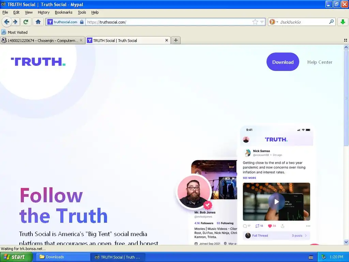Open the three-dot post options
Screen dimensions: 349x262
[x=308, y=226]
